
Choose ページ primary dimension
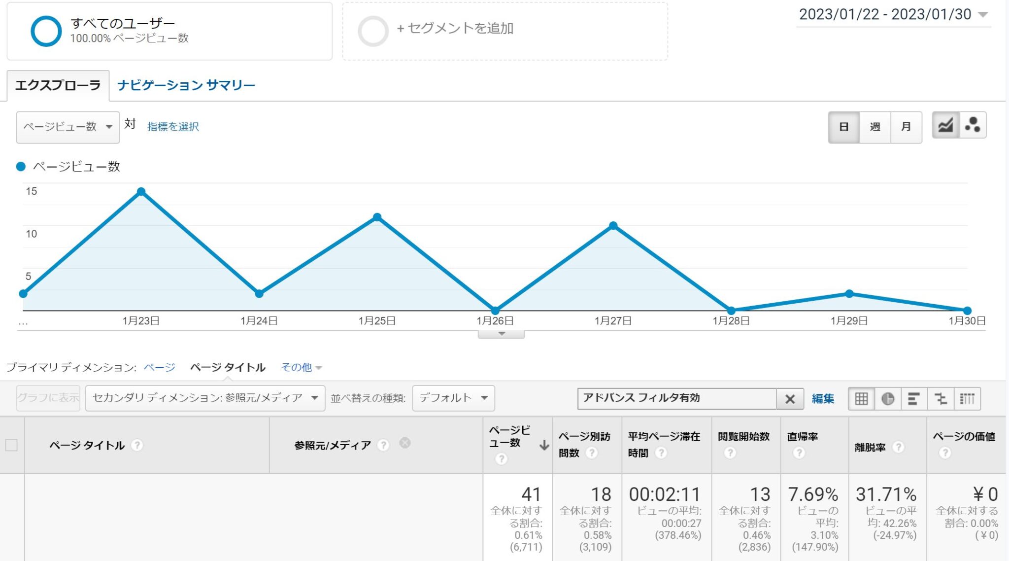pyautogui.click(x=160, y=367)
